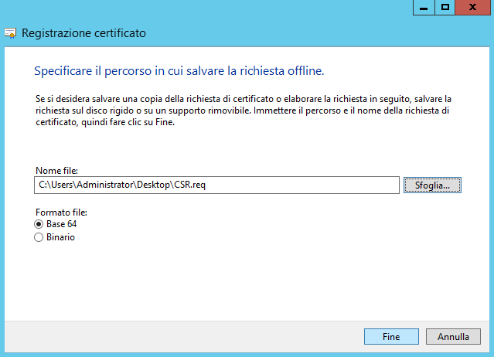The height and width of the screenshot is (357, 494).
Task: Click the 'Nome file:' label
Action: point(57,170)
